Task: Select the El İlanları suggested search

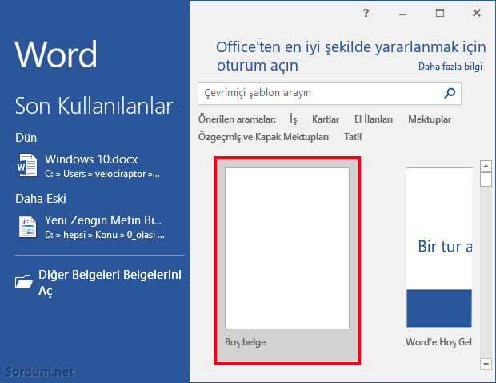Action: 374,119
